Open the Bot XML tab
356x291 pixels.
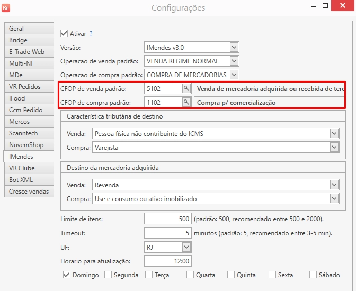(x=29, y=180)
